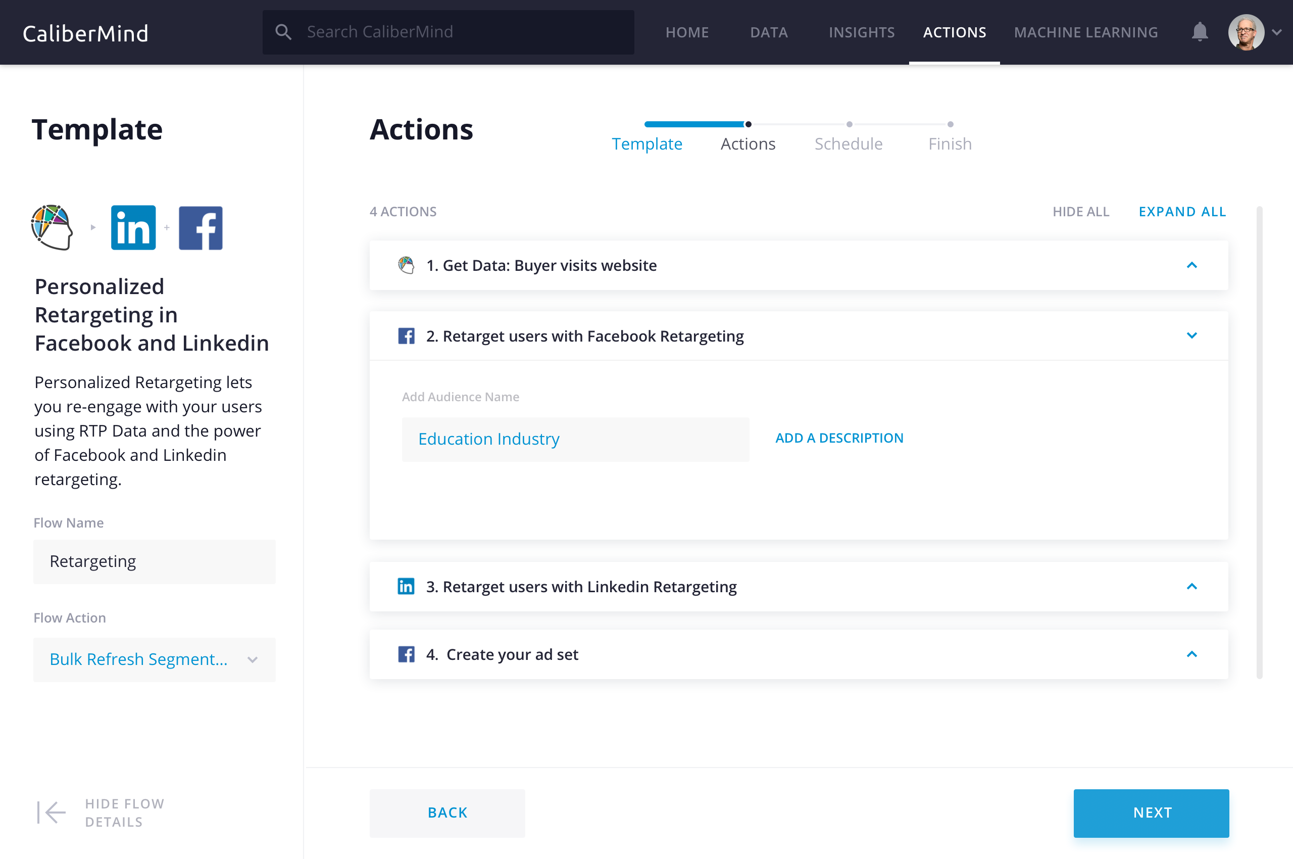Click the search magnifier icon

click(283, 32)
